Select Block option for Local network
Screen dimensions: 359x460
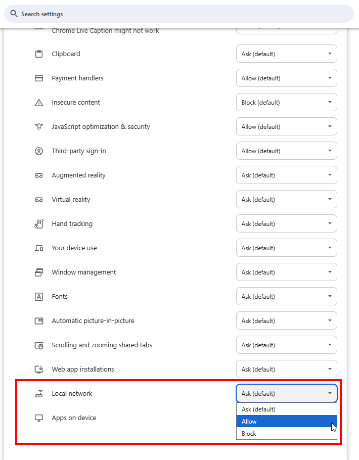point(287,433)
